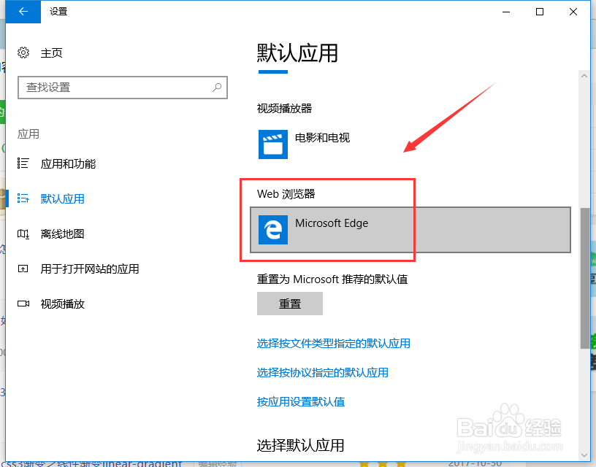This screenshot has width=596, height=467.
Task: Click the Microsoft Edge browser icon
Action: pyautogui.click(x=272, y=230)
